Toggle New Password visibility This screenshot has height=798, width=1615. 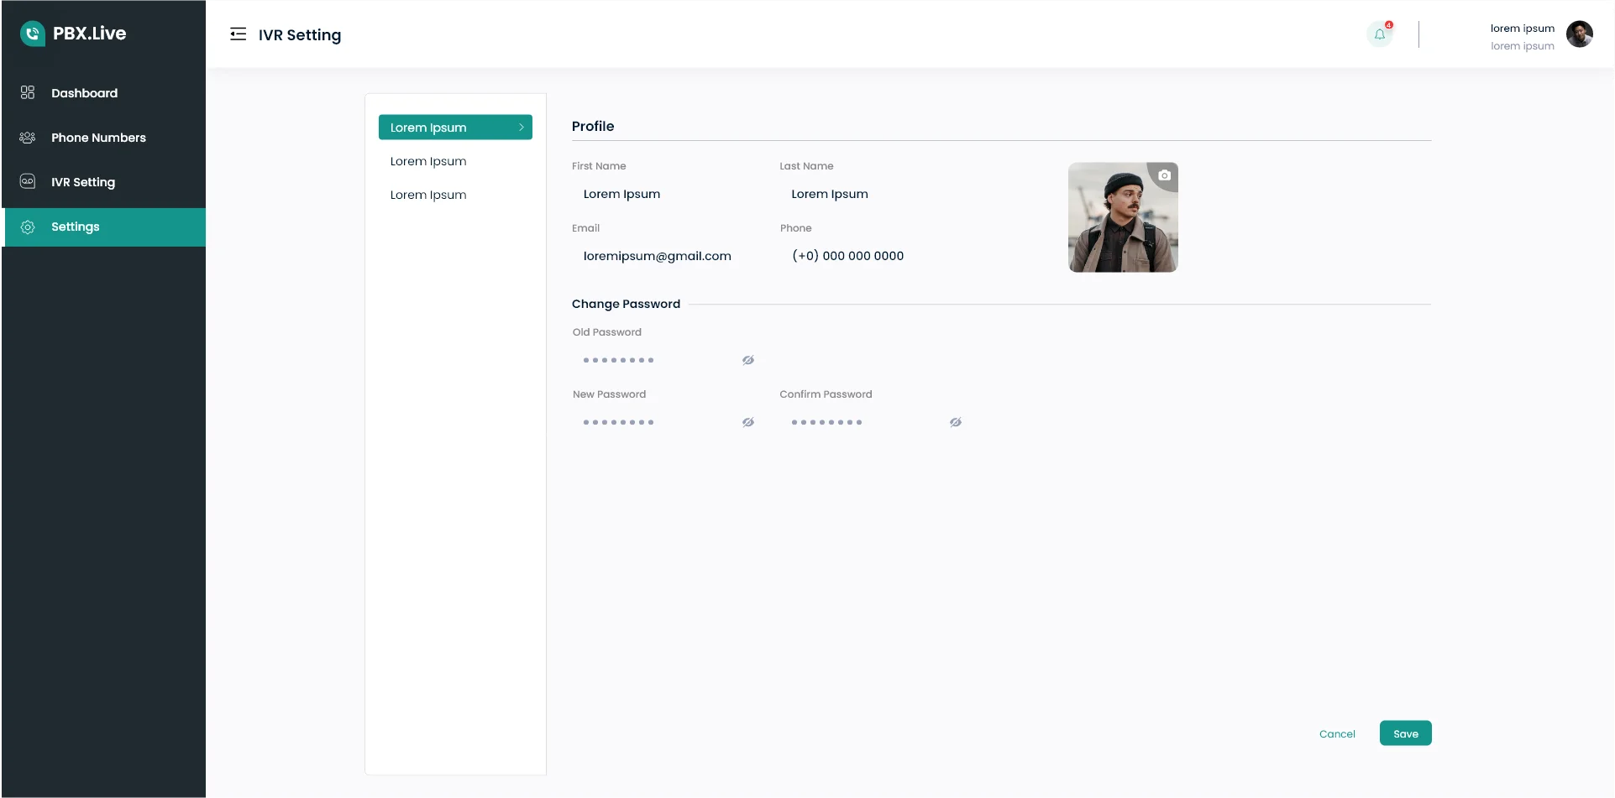pyautogui.click(x=747, y=423)
